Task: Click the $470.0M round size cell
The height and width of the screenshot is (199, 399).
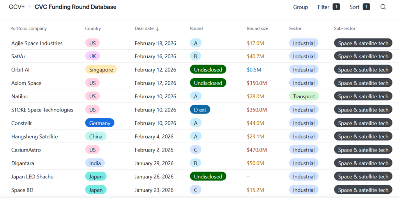Action: 257,150
